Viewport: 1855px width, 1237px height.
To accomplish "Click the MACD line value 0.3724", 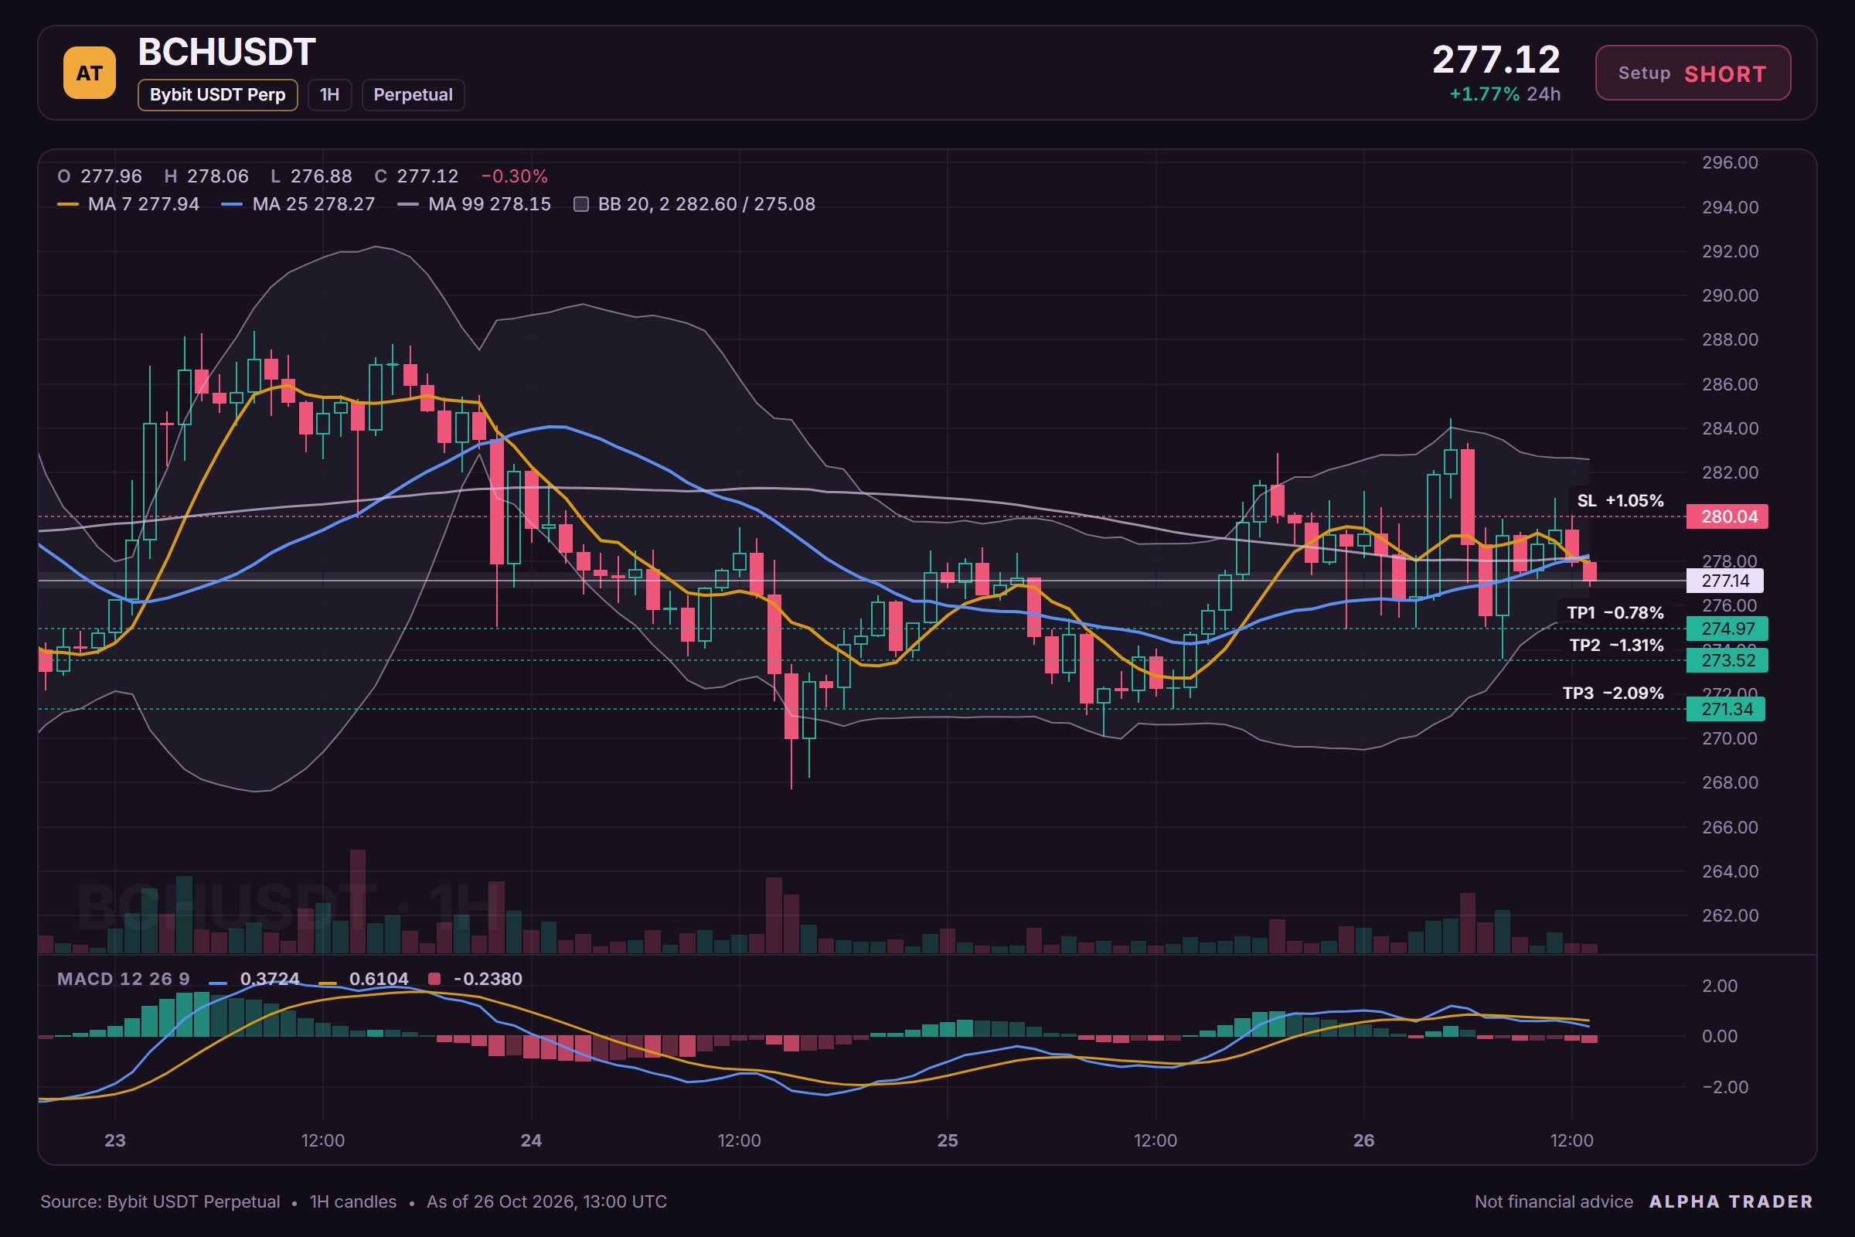I will 270,979.
